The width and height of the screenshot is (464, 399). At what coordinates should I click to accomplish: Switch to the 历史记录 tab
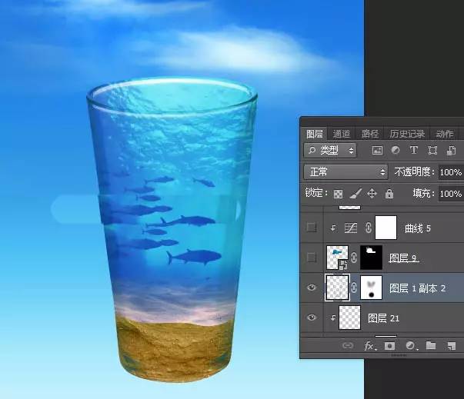click(x=407, y=133)
